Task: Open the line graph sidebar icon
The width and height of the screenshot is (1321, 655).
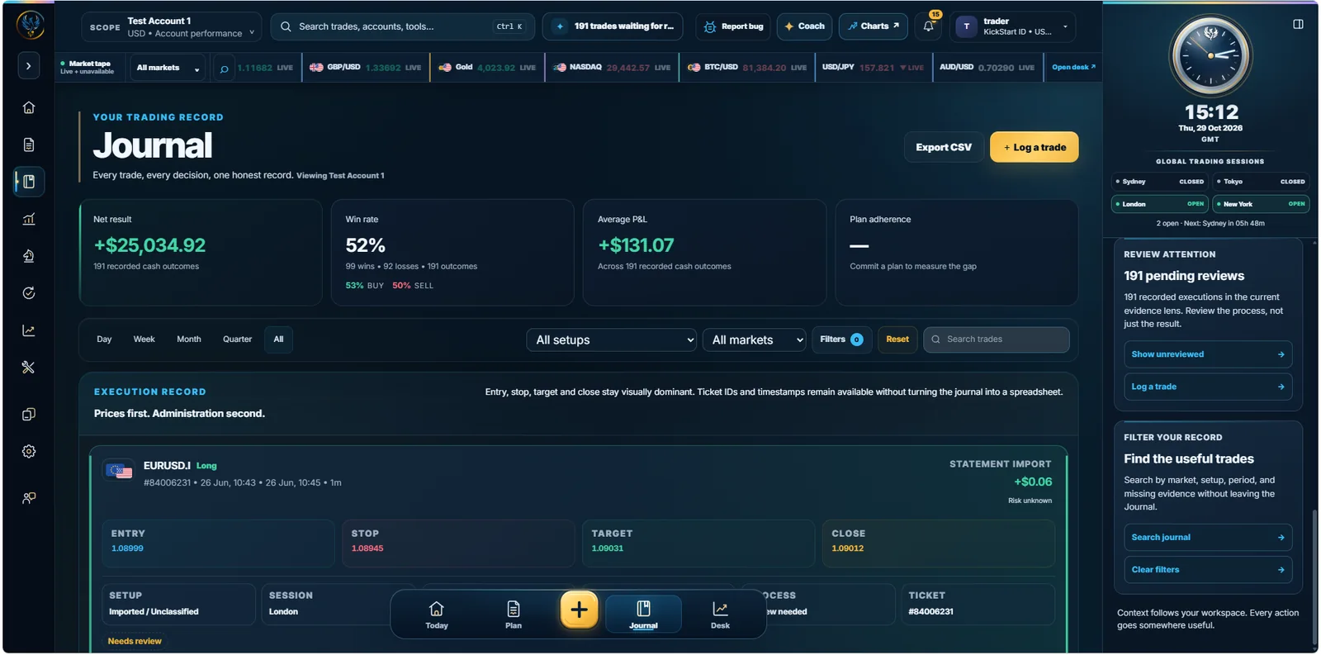Action: (29, 330)
